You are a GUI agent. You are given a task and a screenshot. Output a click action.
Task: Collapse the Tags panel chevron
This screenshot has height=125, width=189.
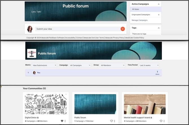pos(159,28)
